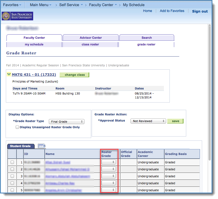Select the class roster subtab
218x199 pixels.
click(90, 45)
